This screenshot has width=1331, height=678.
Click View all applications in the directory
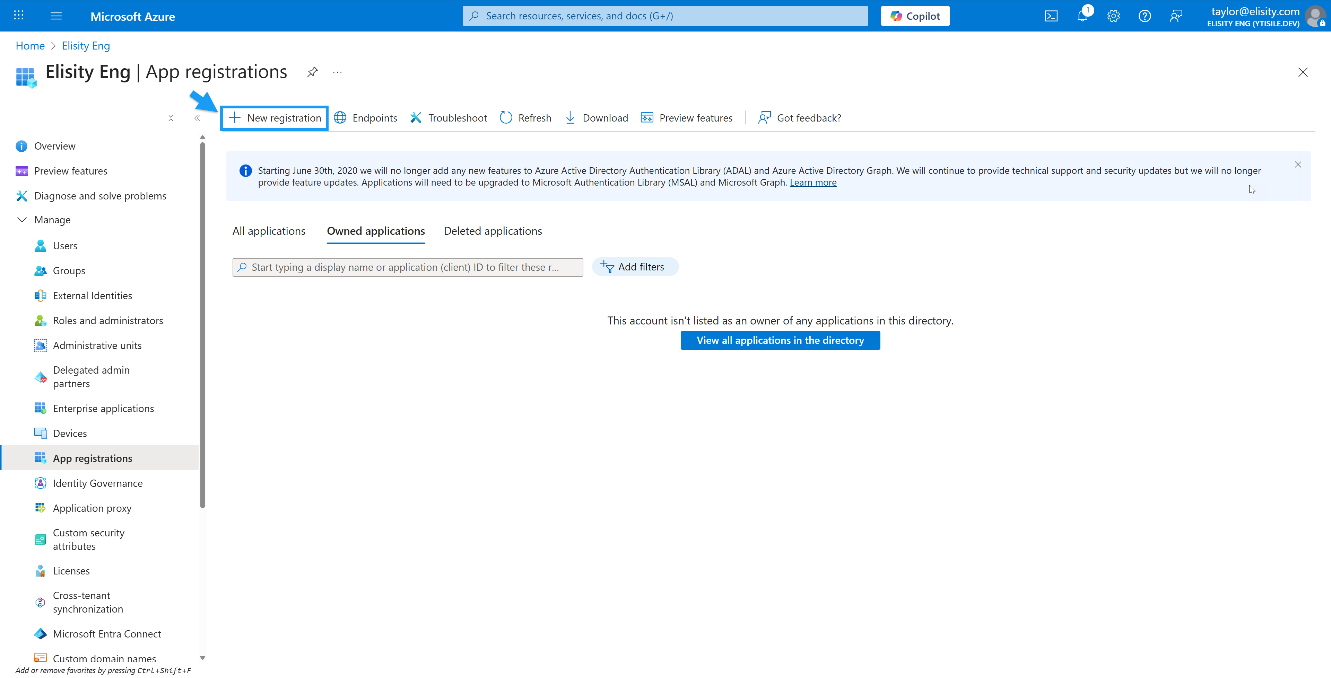pos(780,340)
